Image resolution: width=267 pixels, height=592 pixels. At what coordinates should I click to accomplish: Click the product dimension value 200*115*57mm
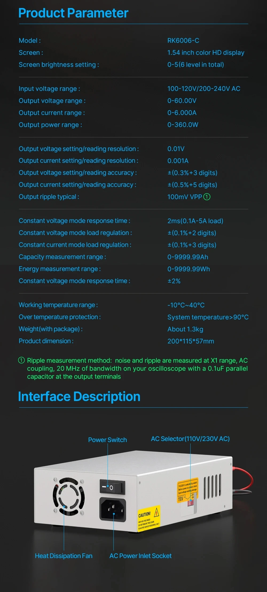point(191,341)
